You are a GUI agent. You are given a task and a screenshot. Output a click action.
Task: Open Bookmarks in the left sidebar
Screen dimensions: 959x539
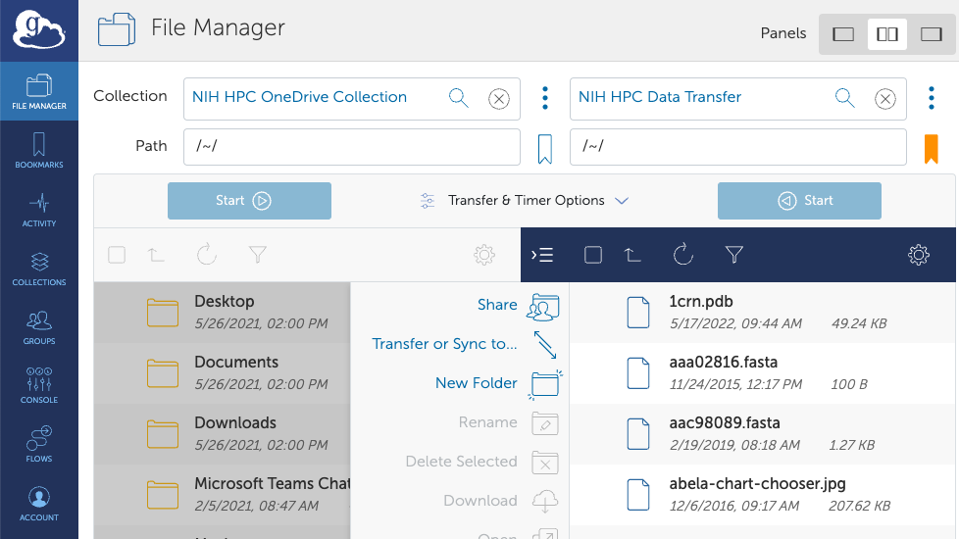tap(38, 152)
